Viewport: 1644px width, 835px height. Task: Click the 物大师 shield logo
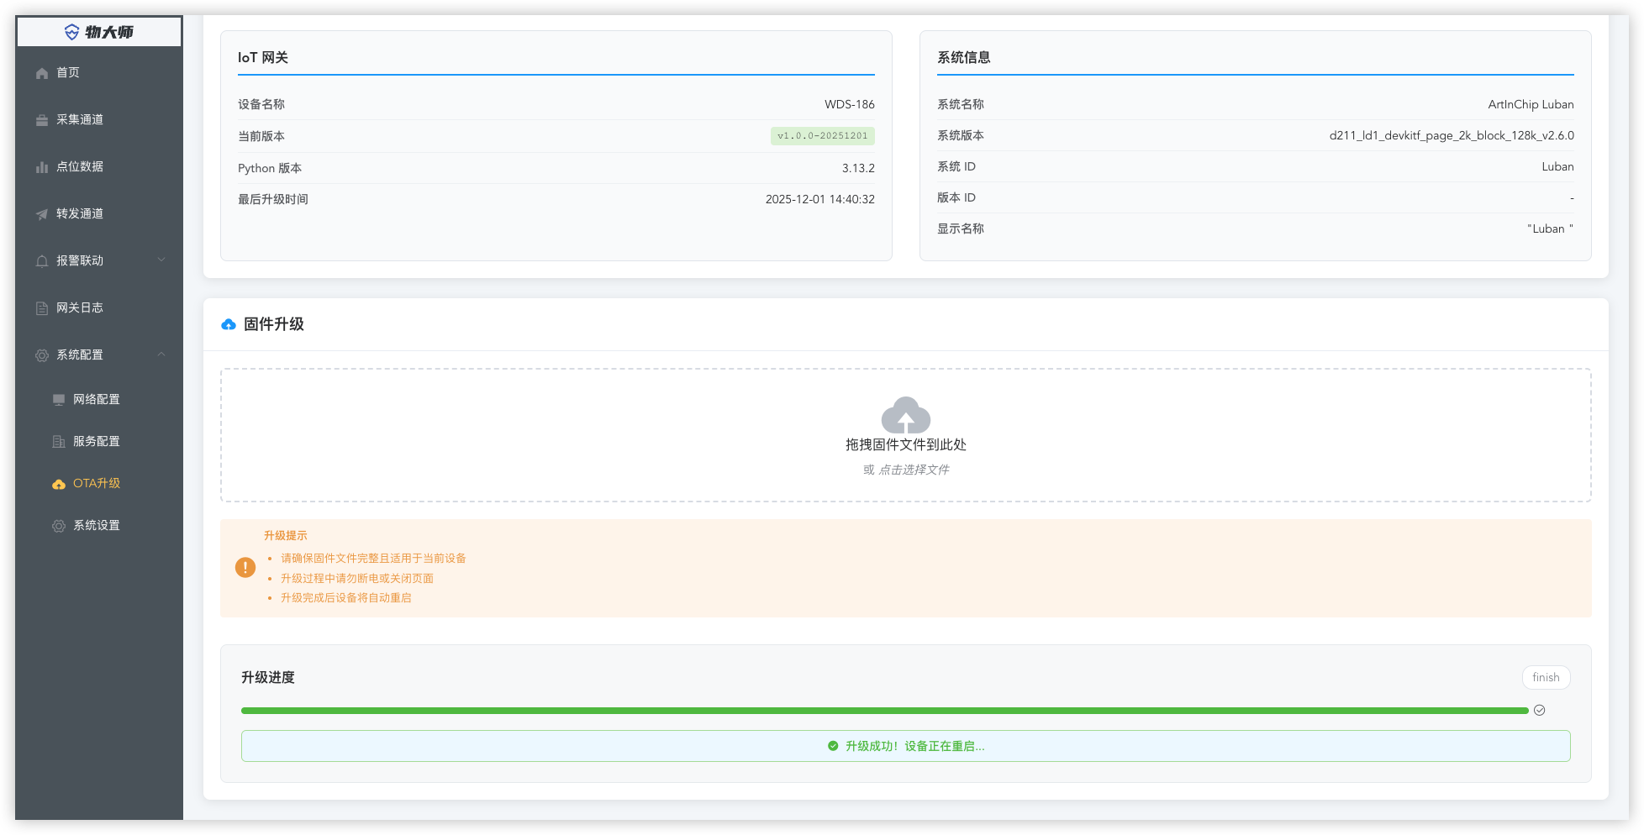[72, 32]
